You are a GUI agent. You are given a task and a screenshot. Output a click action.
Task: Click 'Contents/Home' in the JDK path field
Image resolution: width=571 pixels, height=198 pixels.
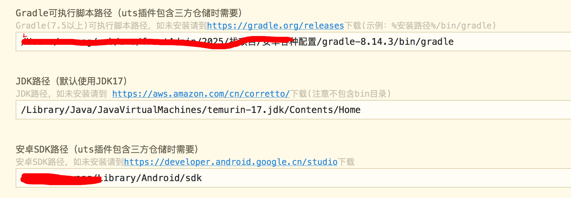[325, 110]
